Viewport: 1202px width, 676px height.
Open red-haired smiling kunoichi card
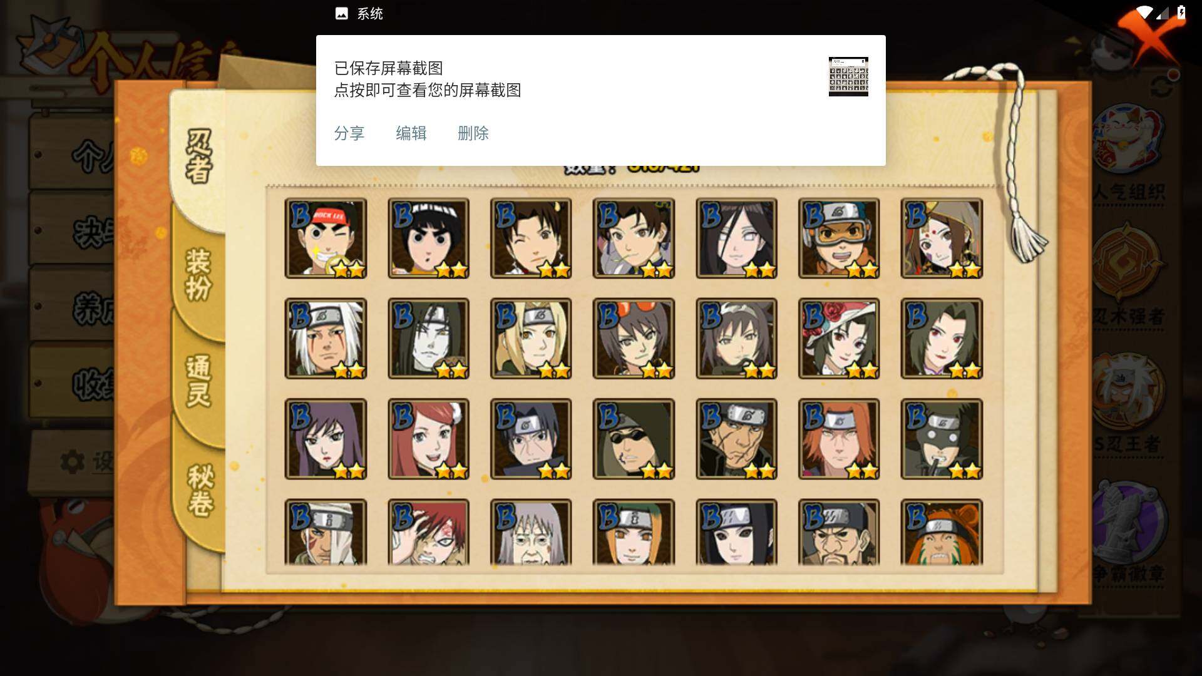pos(428,439)
